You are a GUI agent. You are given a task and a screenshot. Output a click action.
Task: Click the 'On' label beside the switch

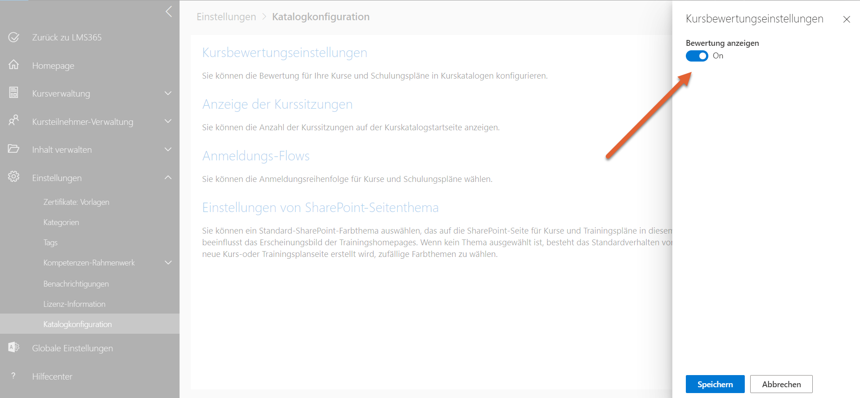coord(718,56)
